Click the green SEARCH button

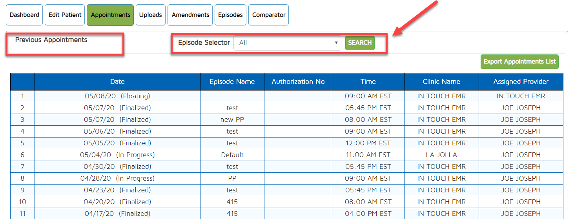coord(360,43)
